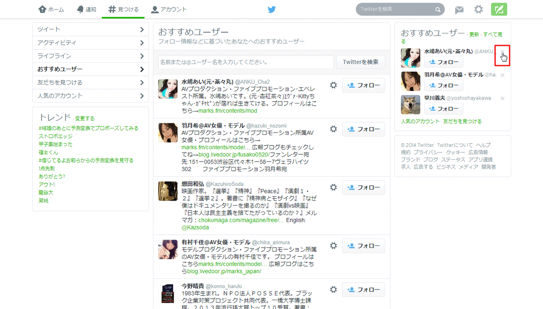Open the アカウント tab
Viewport: 543px width, 309px height.
169,9
